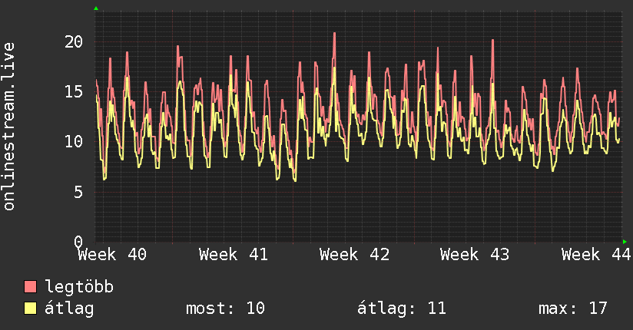This screenshot has width=633, height=330.
Task: Click the y-axis value 5
Action: [x=78, y=192]
